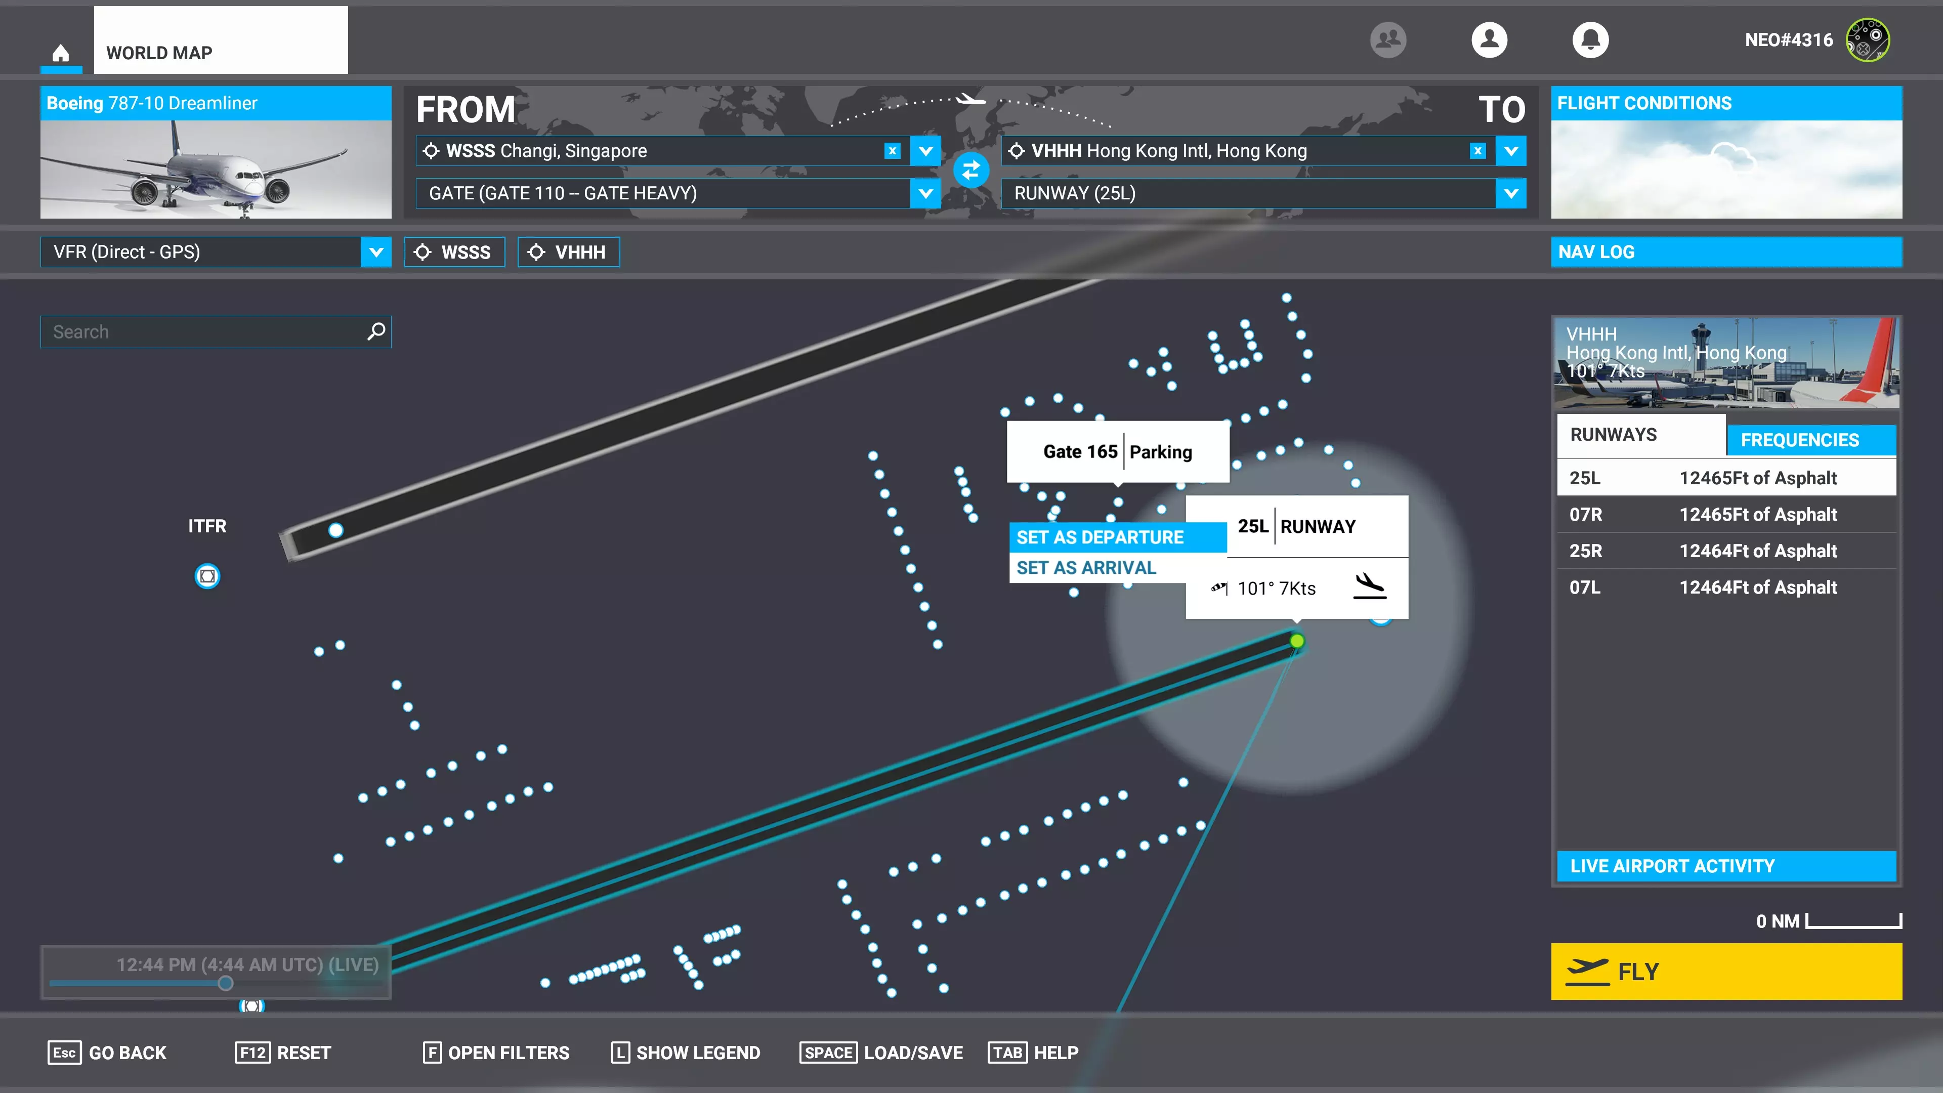Open the Nav Log panel
Image resolution: width=1943 pixels, height=1093 pixels.
coord(1726,252)
